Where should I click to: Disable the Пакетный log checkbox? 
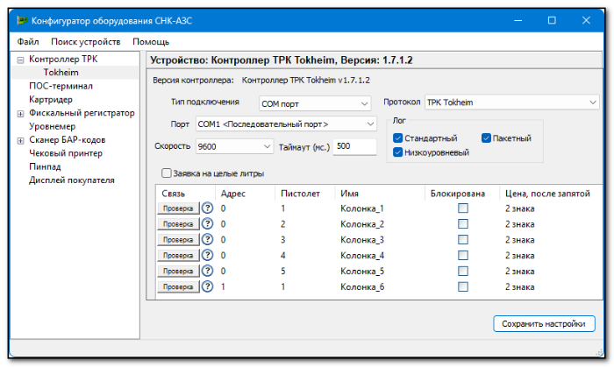[486, 138]
